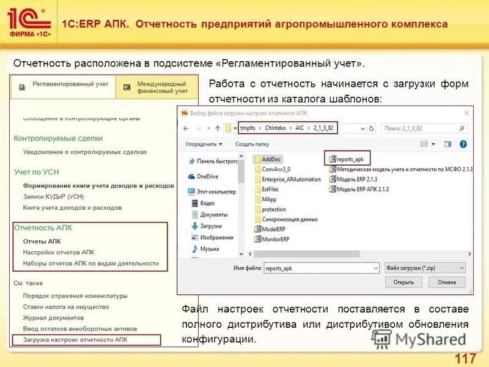
Task: Select OneDrive in navigation pane
Action: pyautogui.click(x=203, y=176)
